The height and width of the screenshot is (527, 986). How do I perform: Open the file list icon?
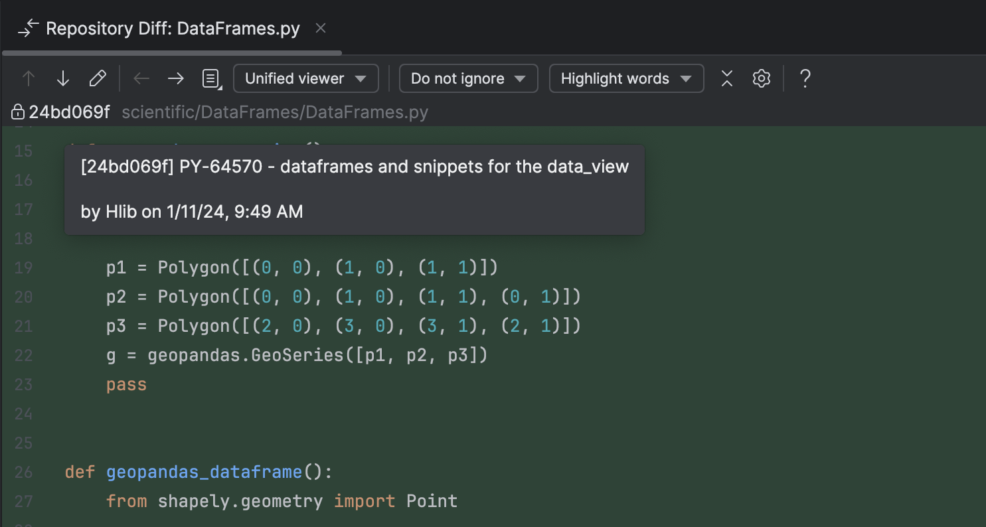(x=211, y=79)
